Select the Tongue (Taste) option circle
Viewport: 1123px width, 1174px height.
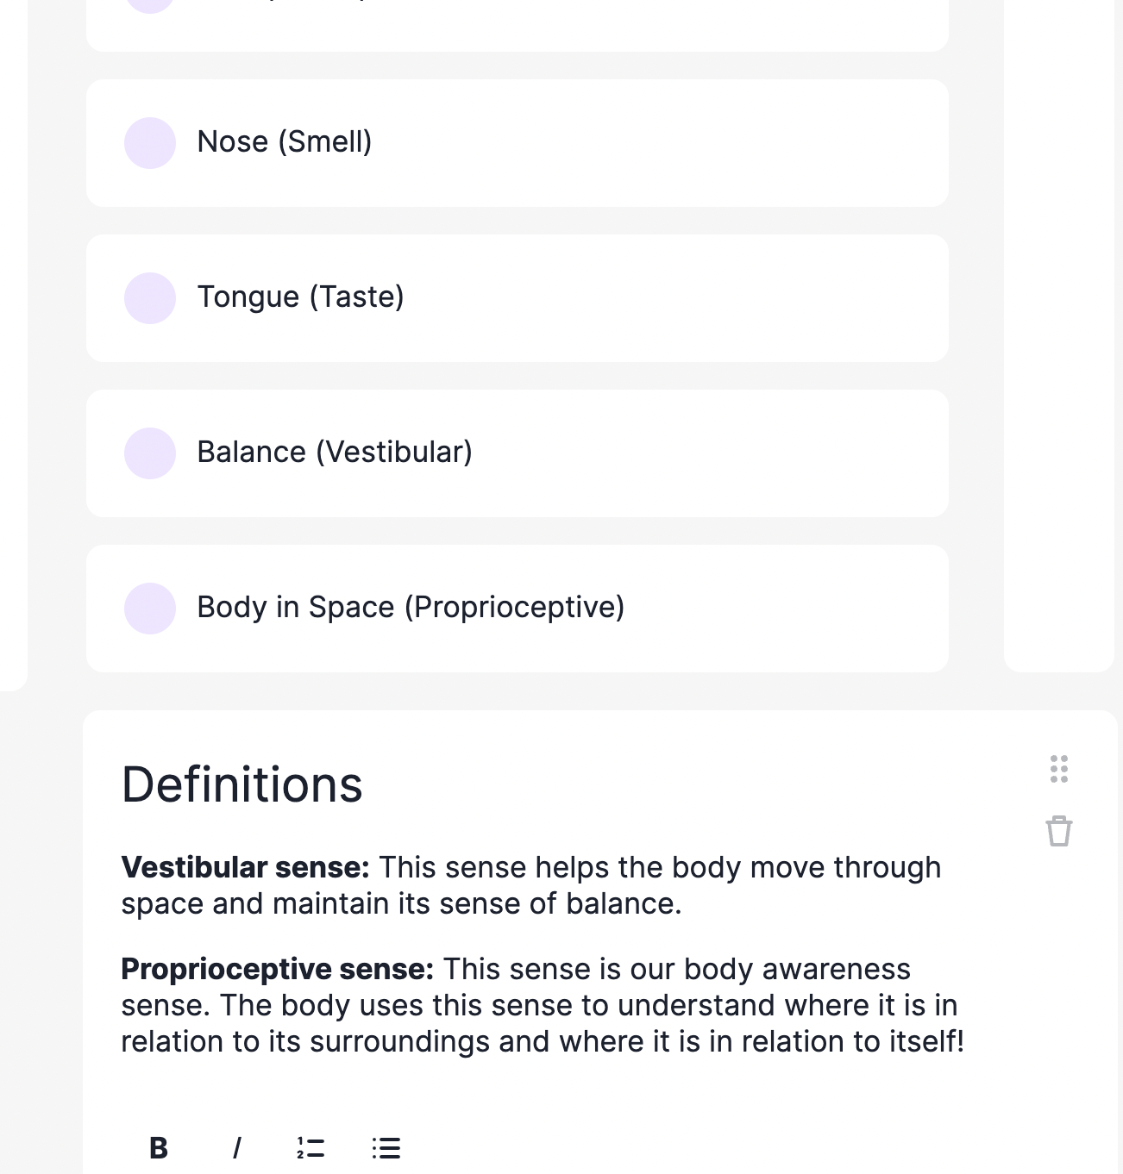[x=150, y=298]
